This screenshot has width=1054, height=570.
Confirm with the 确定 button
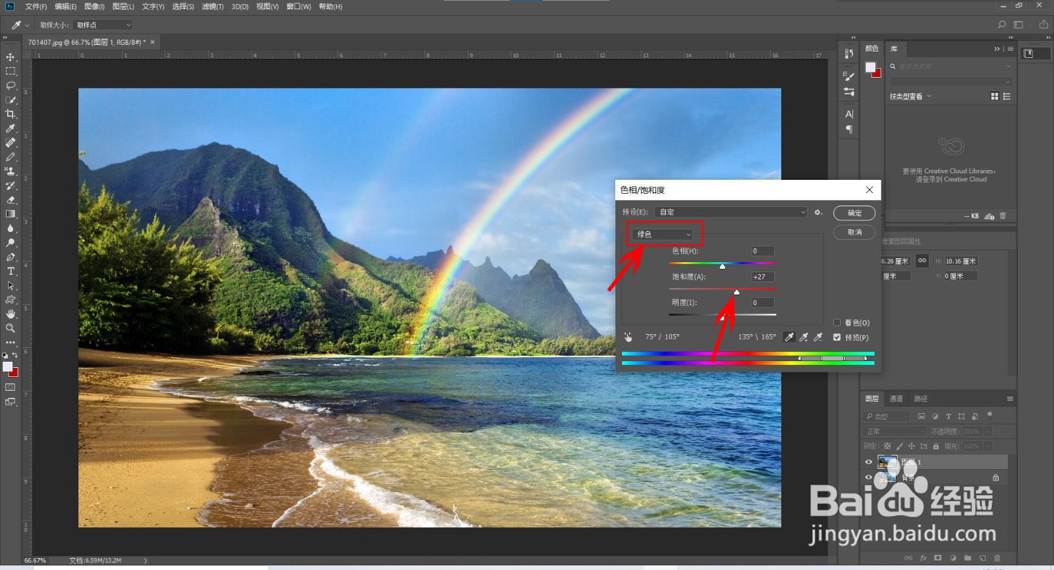(x=854, y=213)
